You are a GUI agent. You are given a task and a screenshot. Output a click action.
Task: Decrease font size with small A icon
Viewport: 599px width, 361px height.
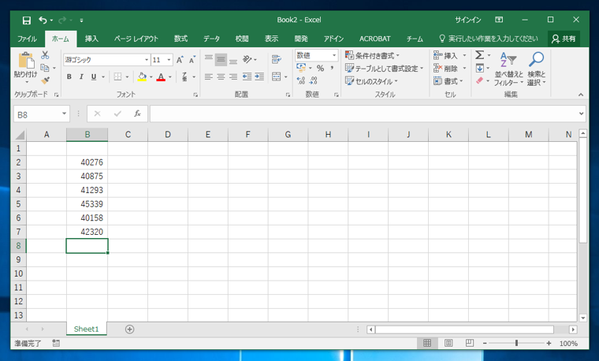click(x=192, y=60)
